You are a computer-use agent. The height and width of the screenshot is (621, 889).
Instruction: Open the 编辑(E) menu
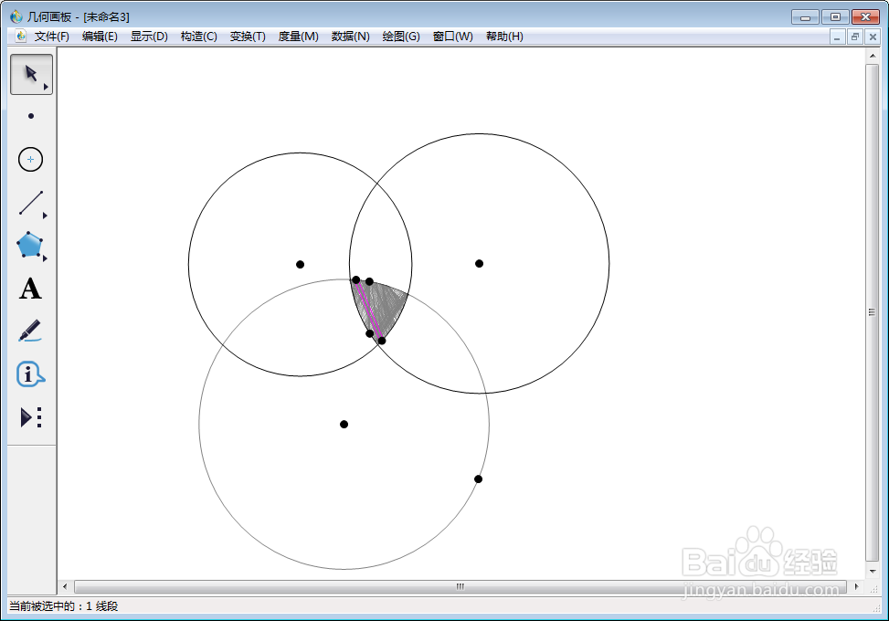(100, 37)
